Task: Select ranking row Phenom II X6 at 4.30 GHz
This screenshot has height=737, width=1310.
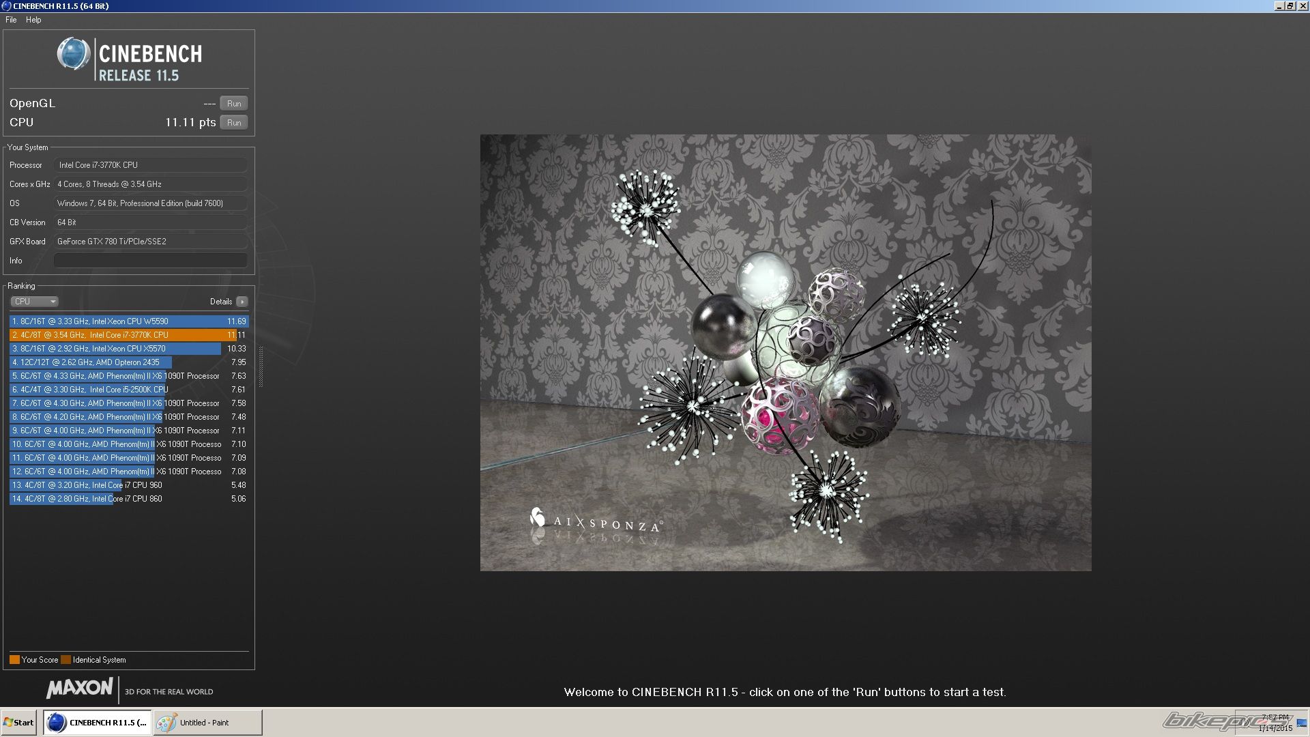Action: [129, 403]
